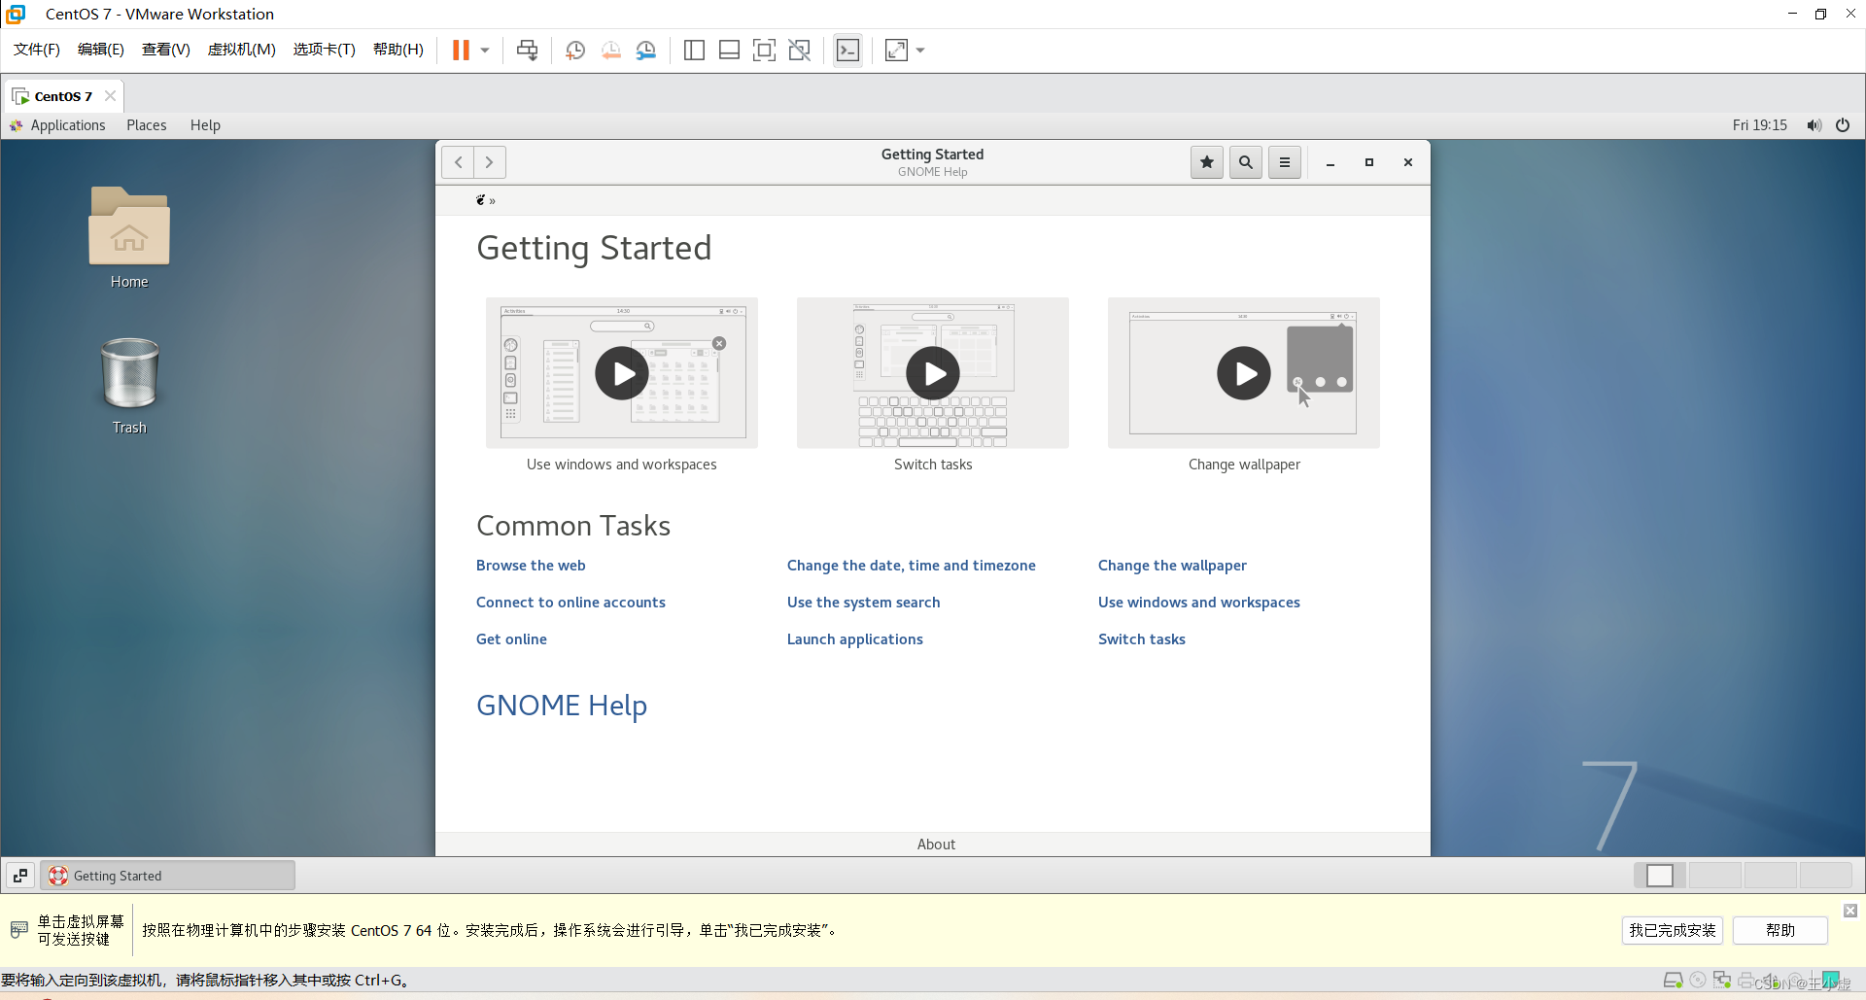
Task: Open the 查看(V) menu
Action: coord(166,50)
